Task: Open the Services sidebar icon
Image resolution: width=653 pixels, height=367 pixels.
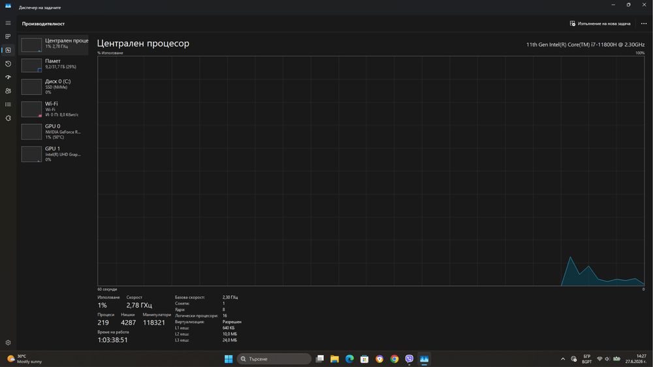Action: (x=8, y=118)
